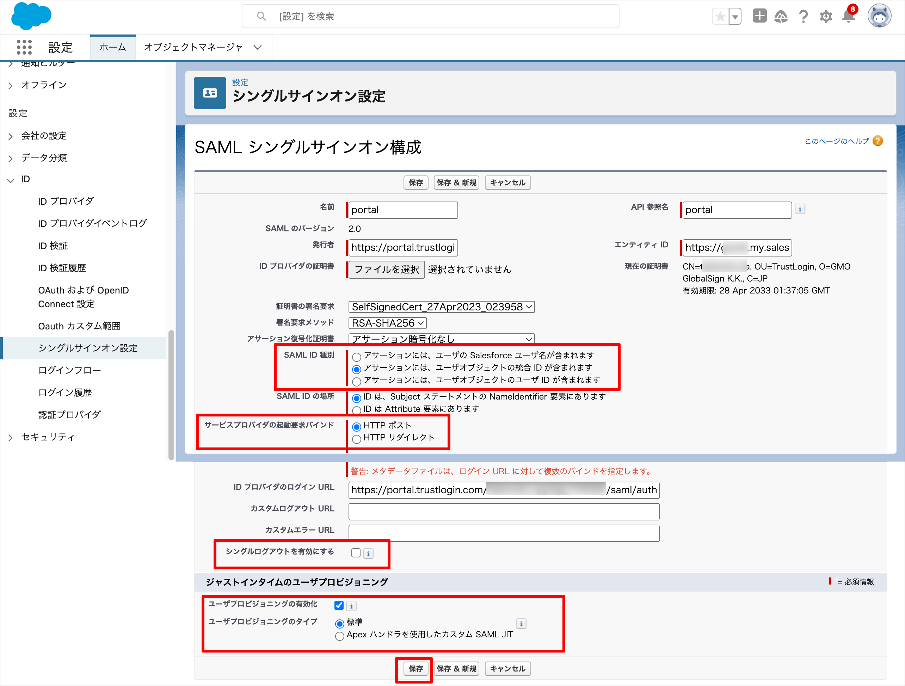
Task: Expand the オフライン sidebar section
Action: coord(11,86)
